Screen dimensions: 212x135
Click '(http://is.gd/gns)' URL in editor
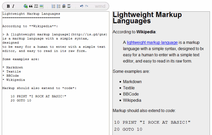point(89,34)
